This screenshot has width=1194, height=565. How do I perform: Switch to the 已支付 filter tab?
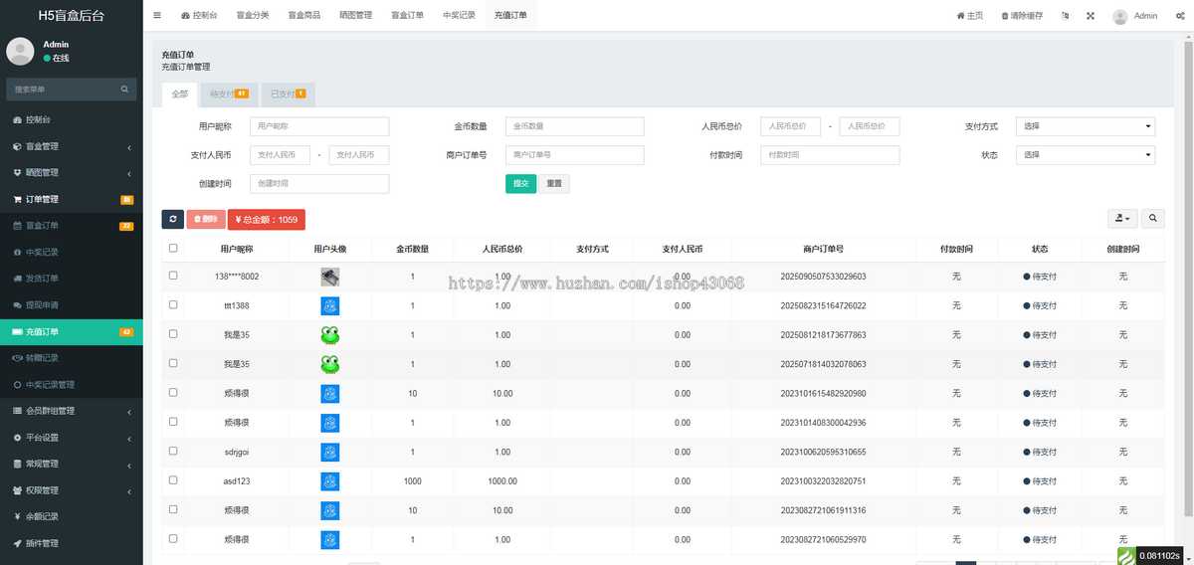(x=288, y=94)
